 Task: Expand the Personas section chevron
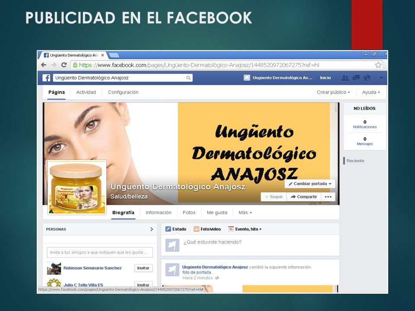coord(152,229)
